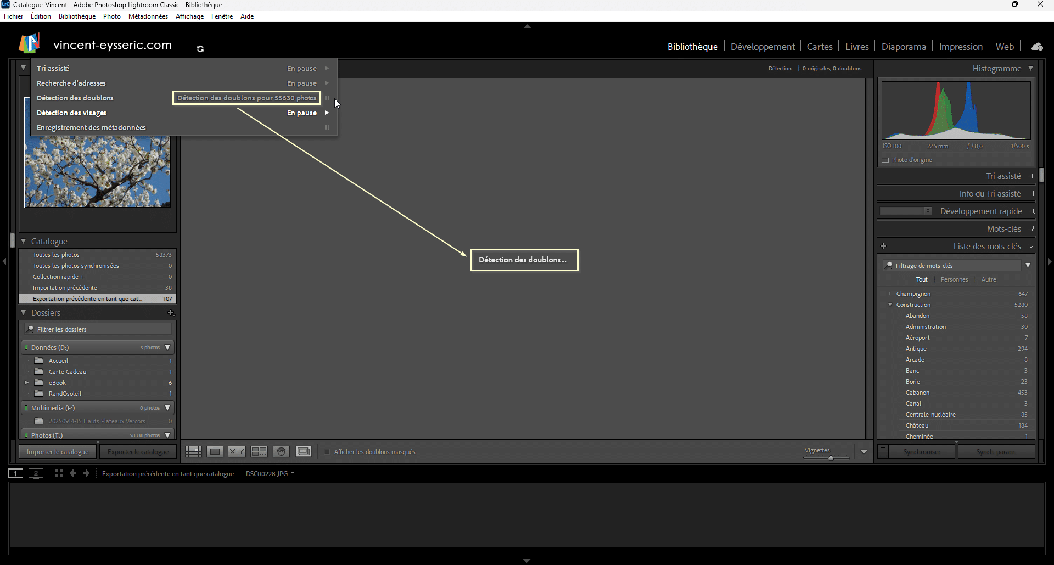The image size is (1054, 565).
Task: Click the main window 1 icon
Action: [x=15, y=473]
